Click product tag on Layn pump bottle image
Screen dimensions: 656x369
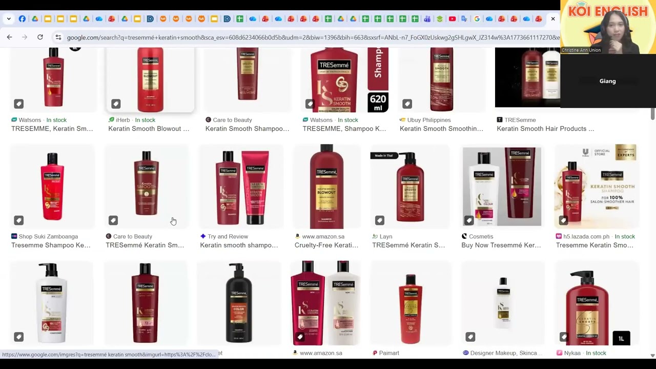pyautogui.click(x=380, y=220)
